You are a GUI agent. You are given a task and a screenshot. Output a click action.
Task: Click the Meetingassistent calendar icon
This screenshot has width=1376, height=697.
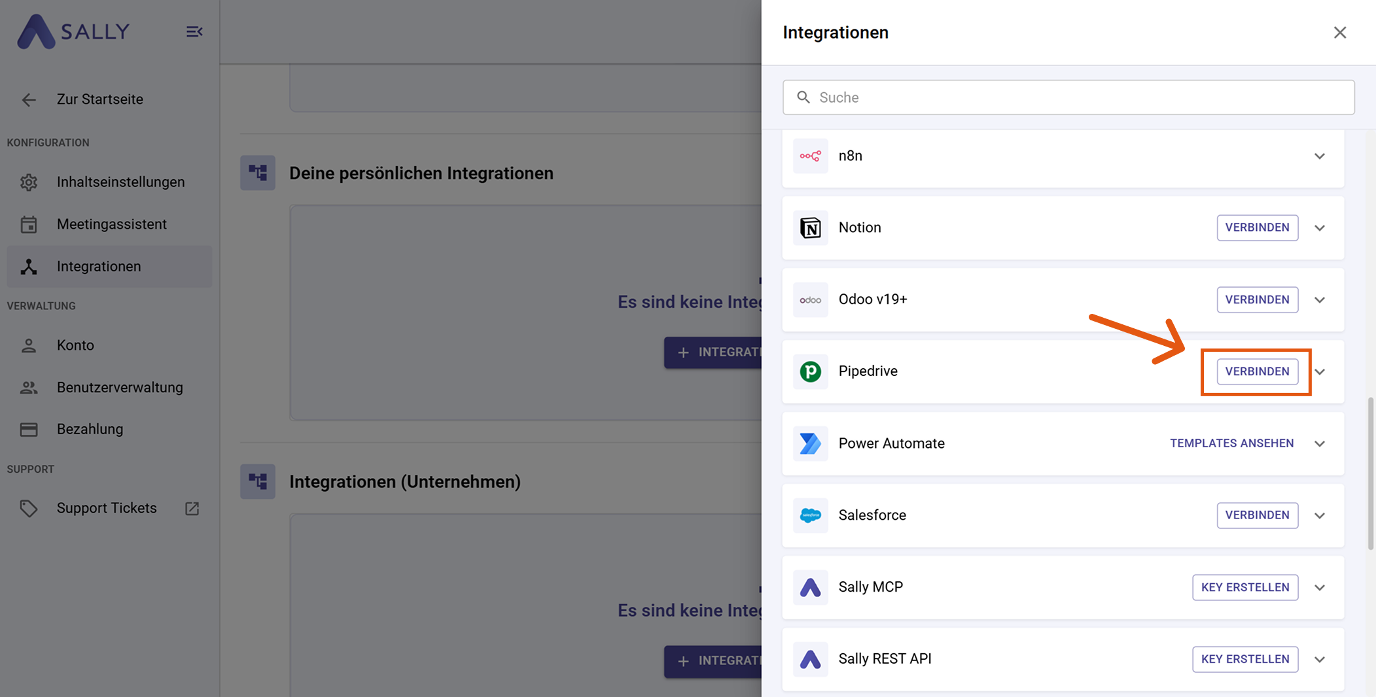(x=29, y=224)
